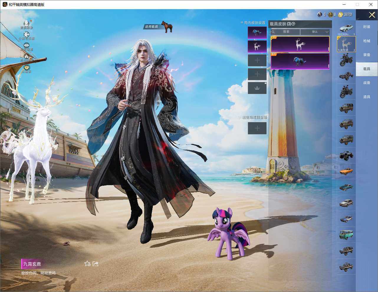Image resolution: width=378 pixels, height=292 pixels.
Task: Switch to the 道具 tab
Action: pyautogui.click(x=367, y=97)
